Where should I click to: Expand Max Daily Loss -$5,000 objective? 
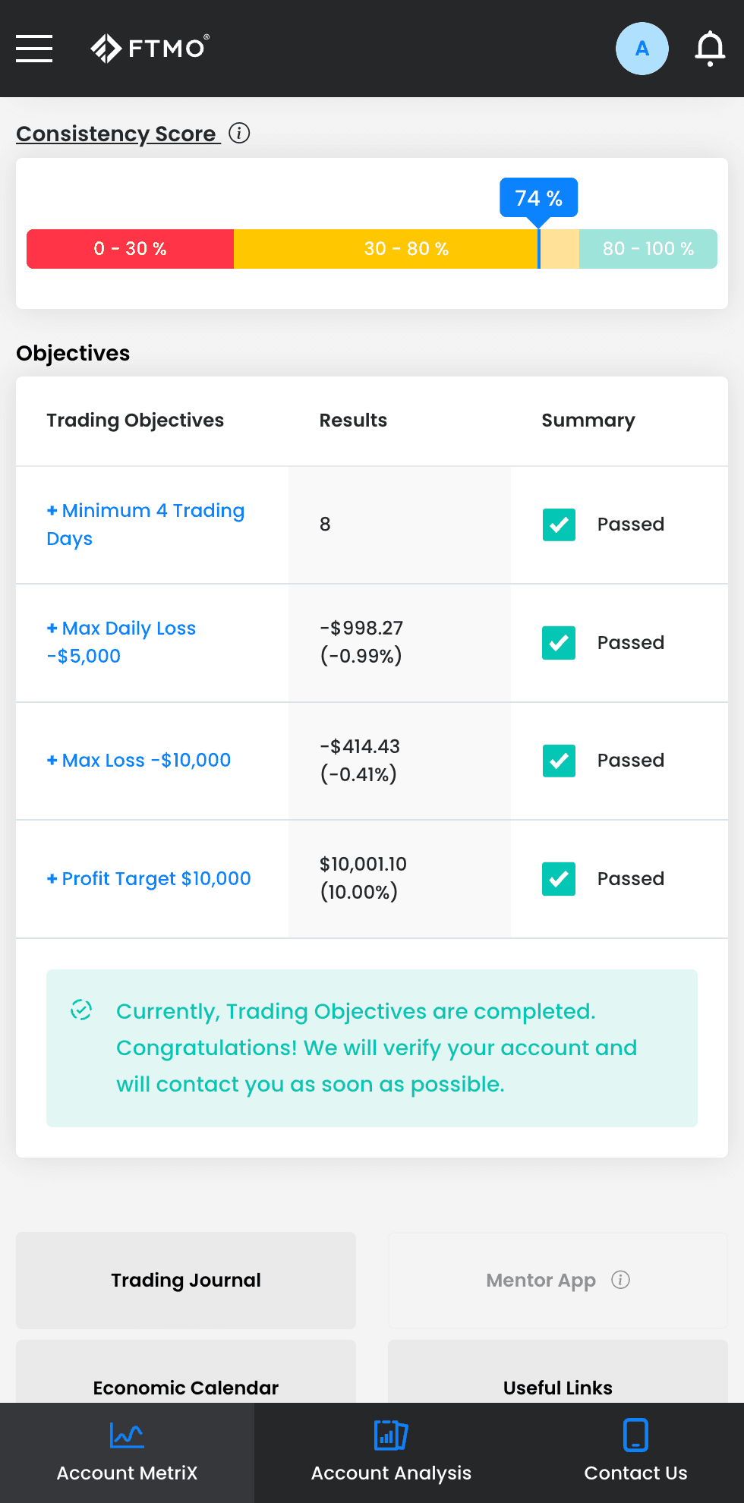point(121,642)
